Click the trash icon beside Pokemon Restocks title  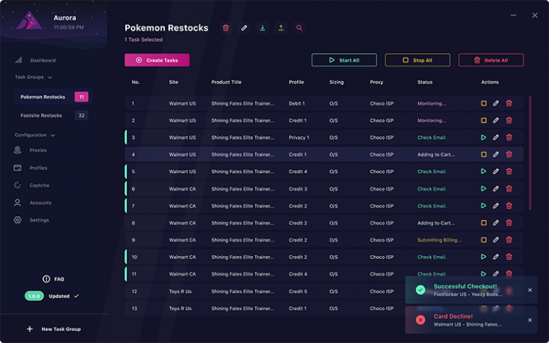point(226,28)
